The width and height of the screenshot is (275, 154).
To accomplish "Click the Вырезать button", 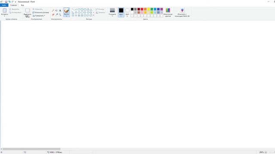I will tap(14, 9).
